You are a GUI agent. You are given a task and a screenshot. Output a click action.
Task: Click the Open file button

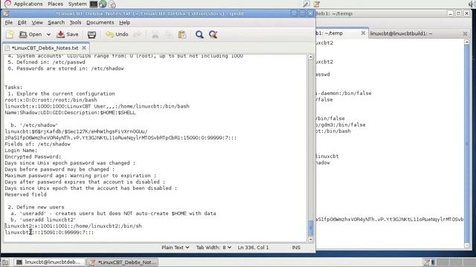click(30, 35)
